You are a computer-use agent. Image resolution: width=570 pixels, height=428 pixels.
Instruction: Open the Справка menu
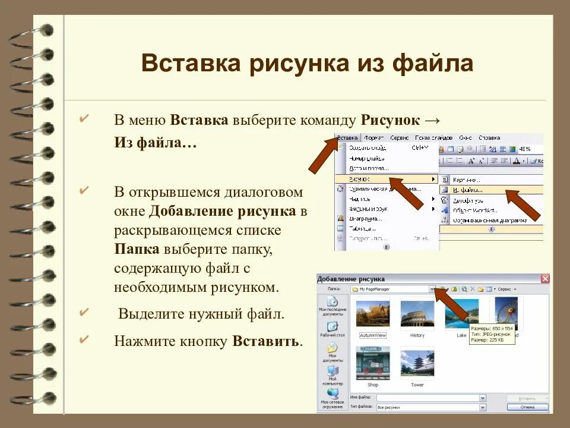coord(489,137)
